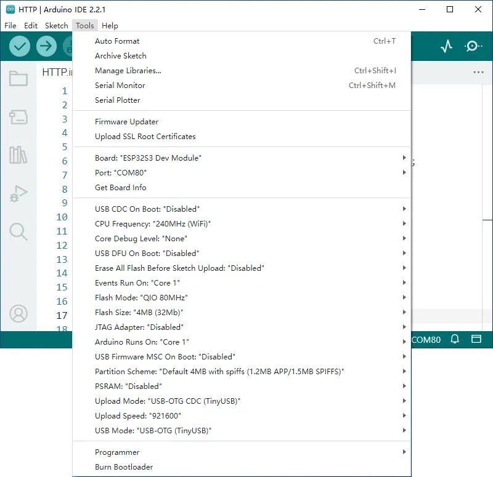The image size is (493, 477).
Task: Toggle the bottom panel icon in status bar
Action: tap(476, 339)
